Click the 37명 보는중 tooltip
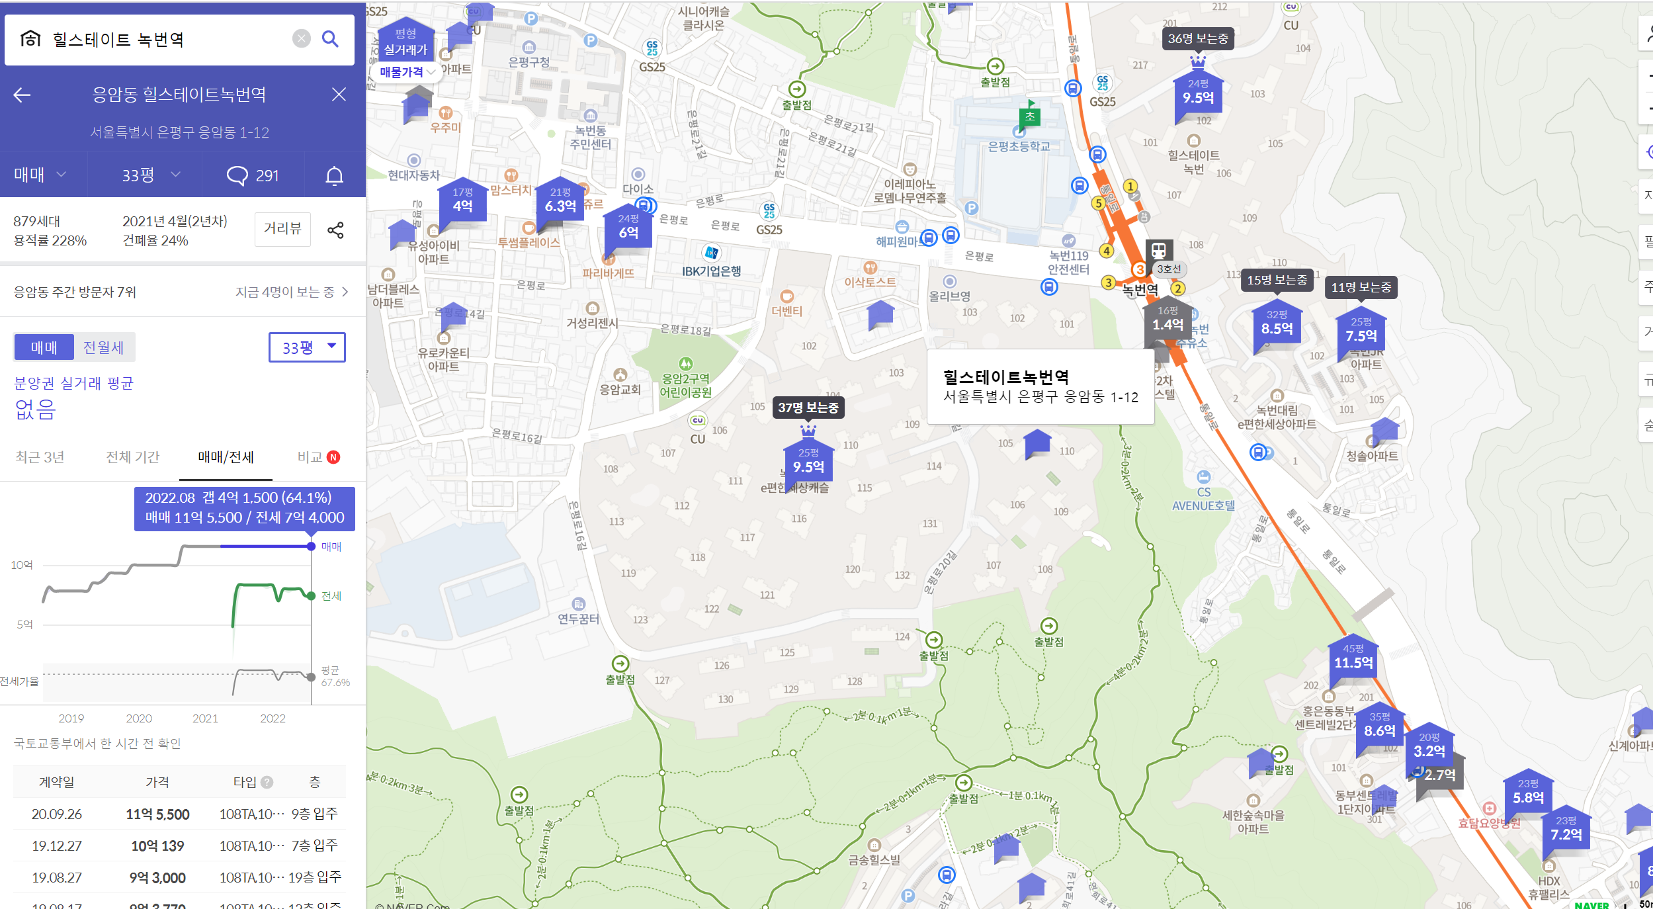Image resolution: width=1653 pixels, height=909 pixels. [x=808, y=408]
